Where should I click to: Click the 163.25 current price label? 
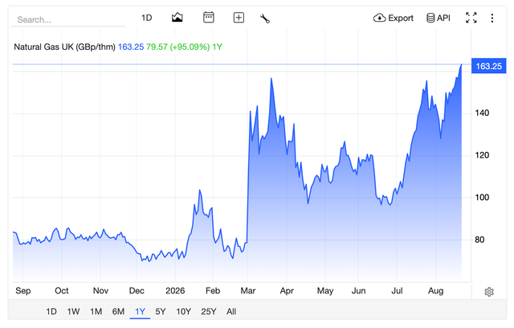coord(489,66)
